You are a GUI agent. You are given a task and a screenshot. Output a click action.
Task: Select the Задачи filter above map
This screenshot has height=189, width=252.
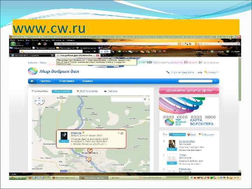click(111, 91)
